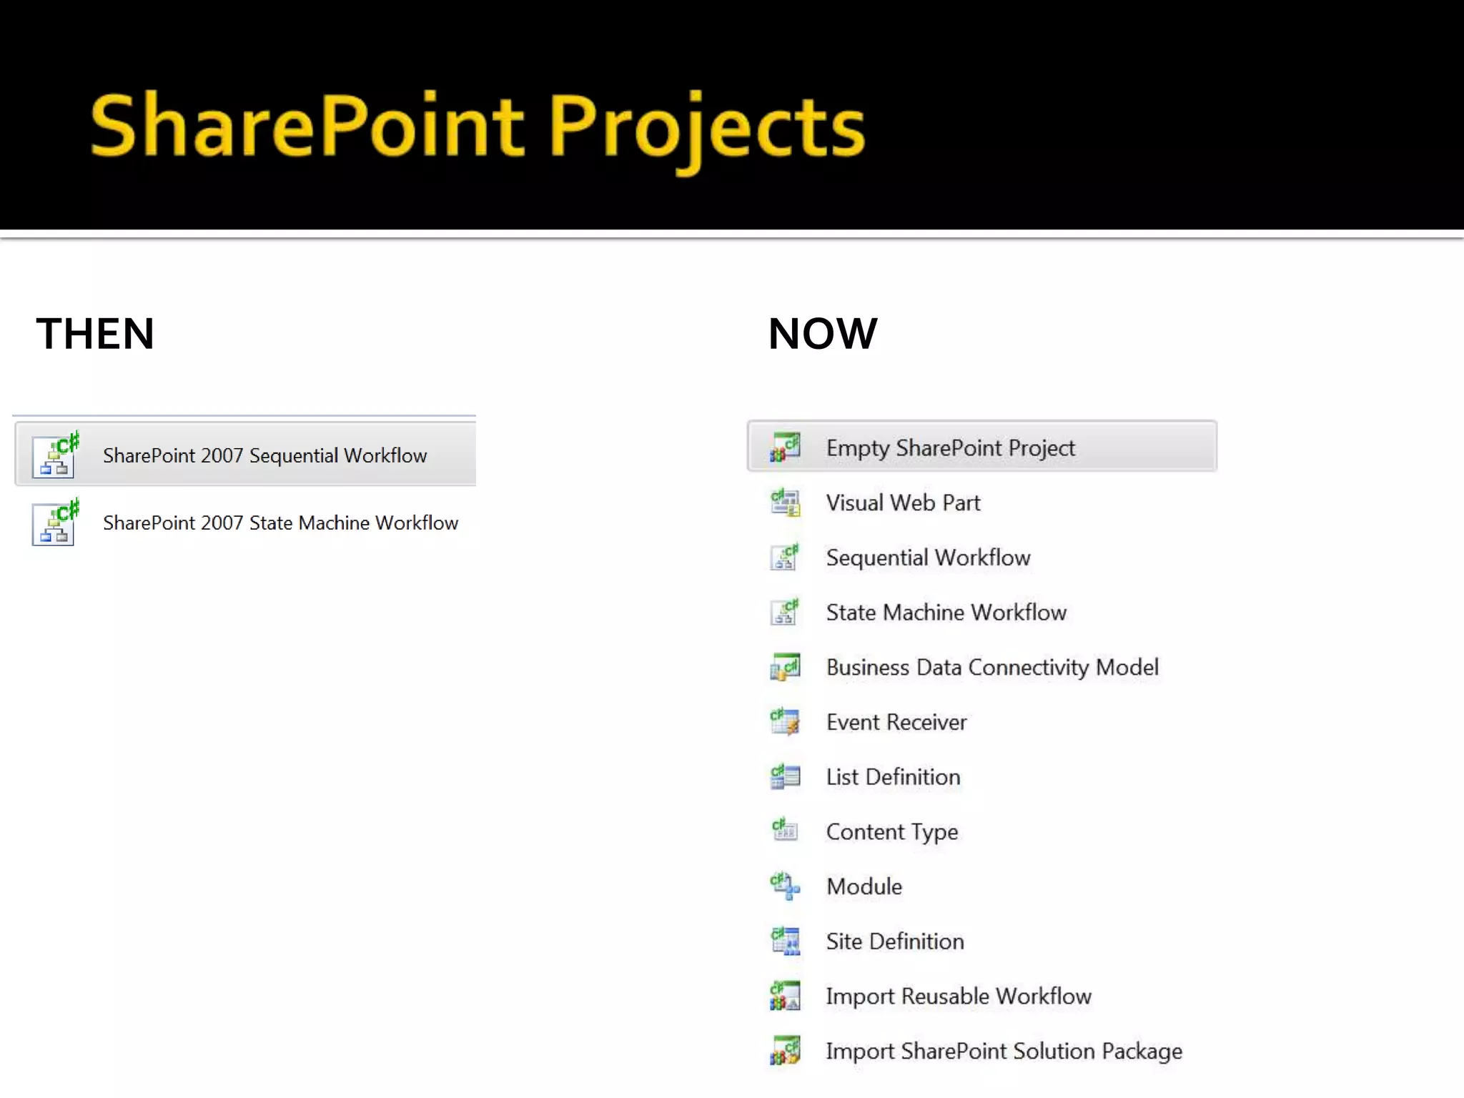1464x1098 pixels.
Task: Click the Import Reusable Workflow icon
Action: click(785, 996)
